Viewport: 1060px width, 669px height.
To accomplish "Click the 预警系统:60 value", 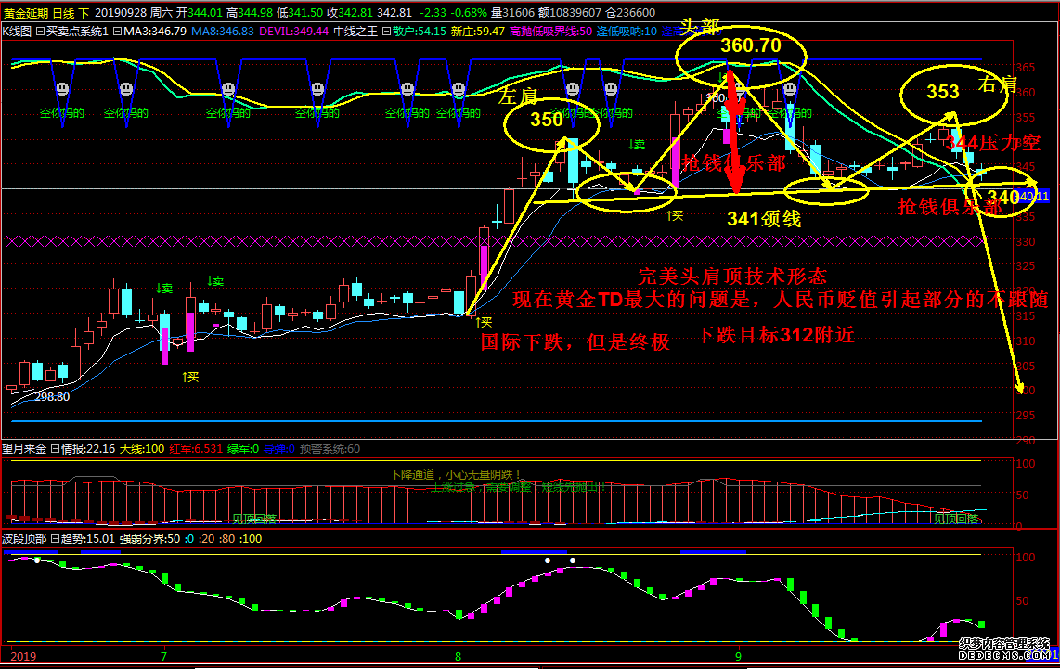I will pos(330,449).
